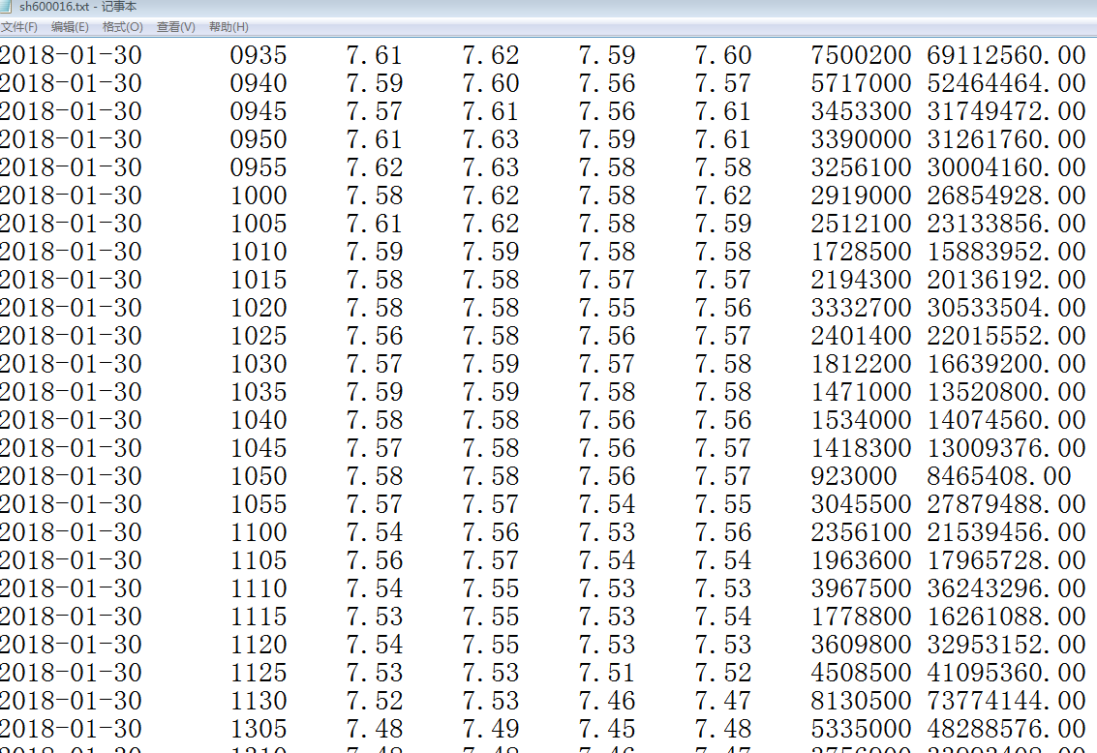Screen dimensions: 1097x753
Task: Click volume value 4508500
Action: 861,673
